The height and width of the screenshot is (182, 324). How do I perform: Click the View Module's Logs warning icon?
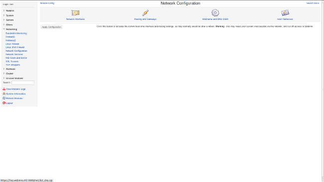pos(4,89)
